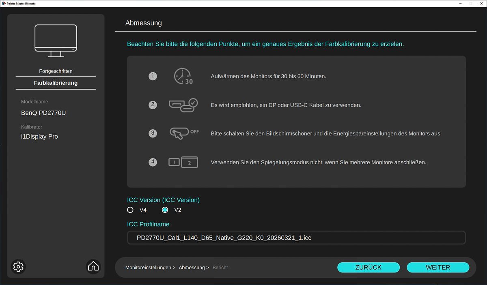487x285 pixels.
Task: Open Monitoreinstellungen breadcrumb step
Action: coord(148,268)
